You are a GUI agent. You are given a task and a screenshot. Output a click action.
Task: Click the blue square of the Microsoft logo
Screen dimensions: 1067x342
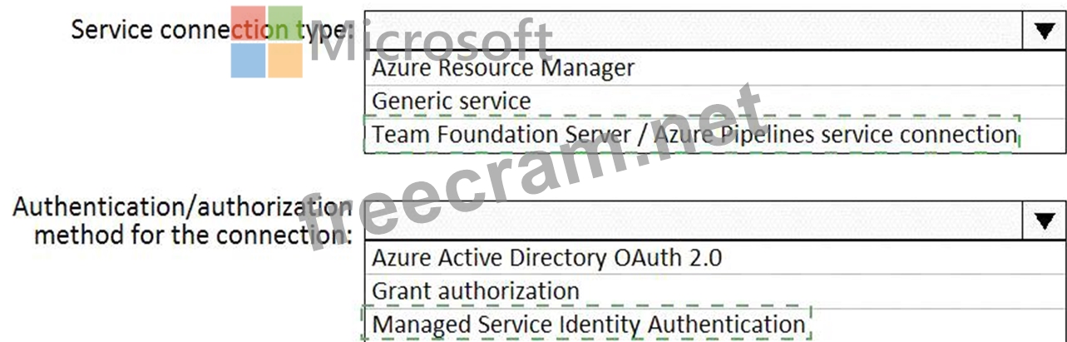249,60
